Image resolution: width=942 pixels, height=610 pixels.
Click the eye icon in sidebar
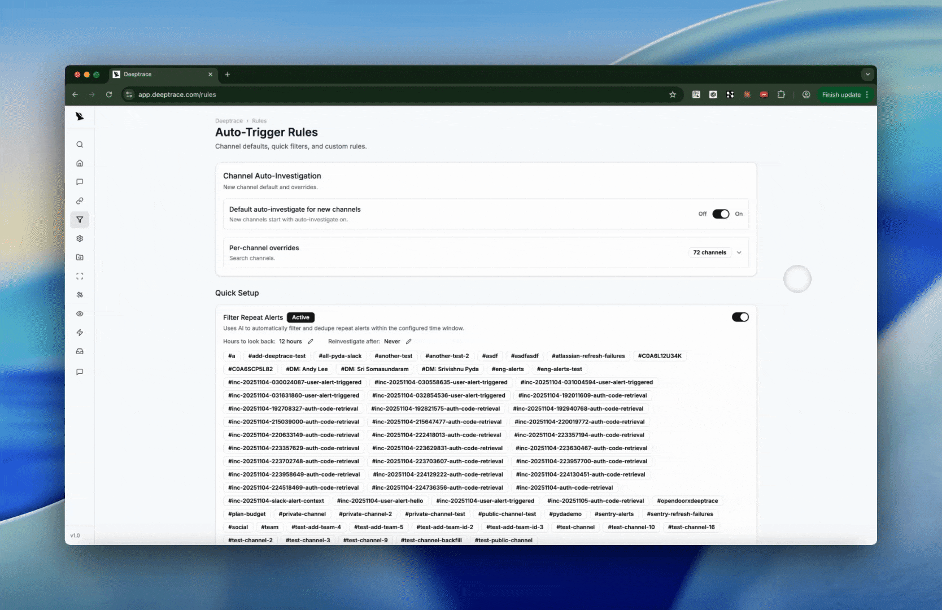click(80, 313)
